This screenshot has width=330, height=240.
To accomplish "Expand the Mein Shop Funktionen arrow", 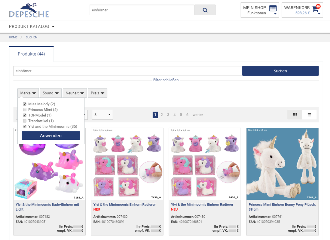I will pyautogui.click(x=275, y=14).
